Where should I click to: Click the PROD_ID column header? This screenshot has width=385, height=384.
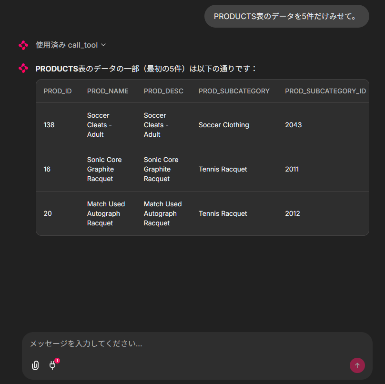tap(58, 91)
